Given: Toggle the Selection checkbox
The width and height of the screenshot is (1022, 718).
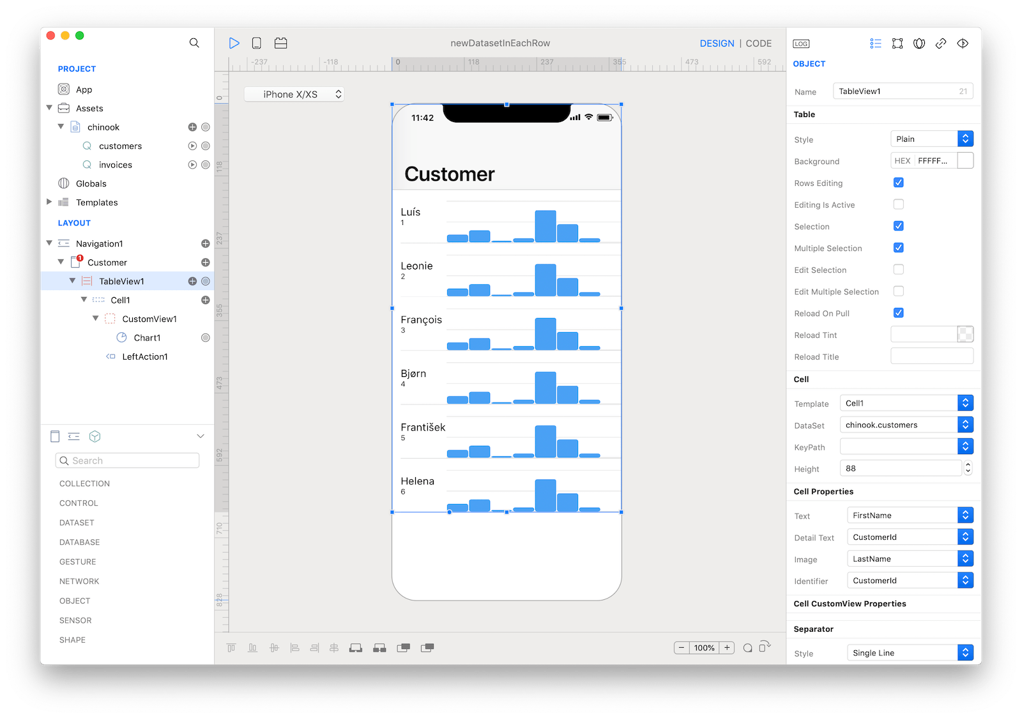Looking at the screenshot, I should pyautogui.click(x=899, y=226).
